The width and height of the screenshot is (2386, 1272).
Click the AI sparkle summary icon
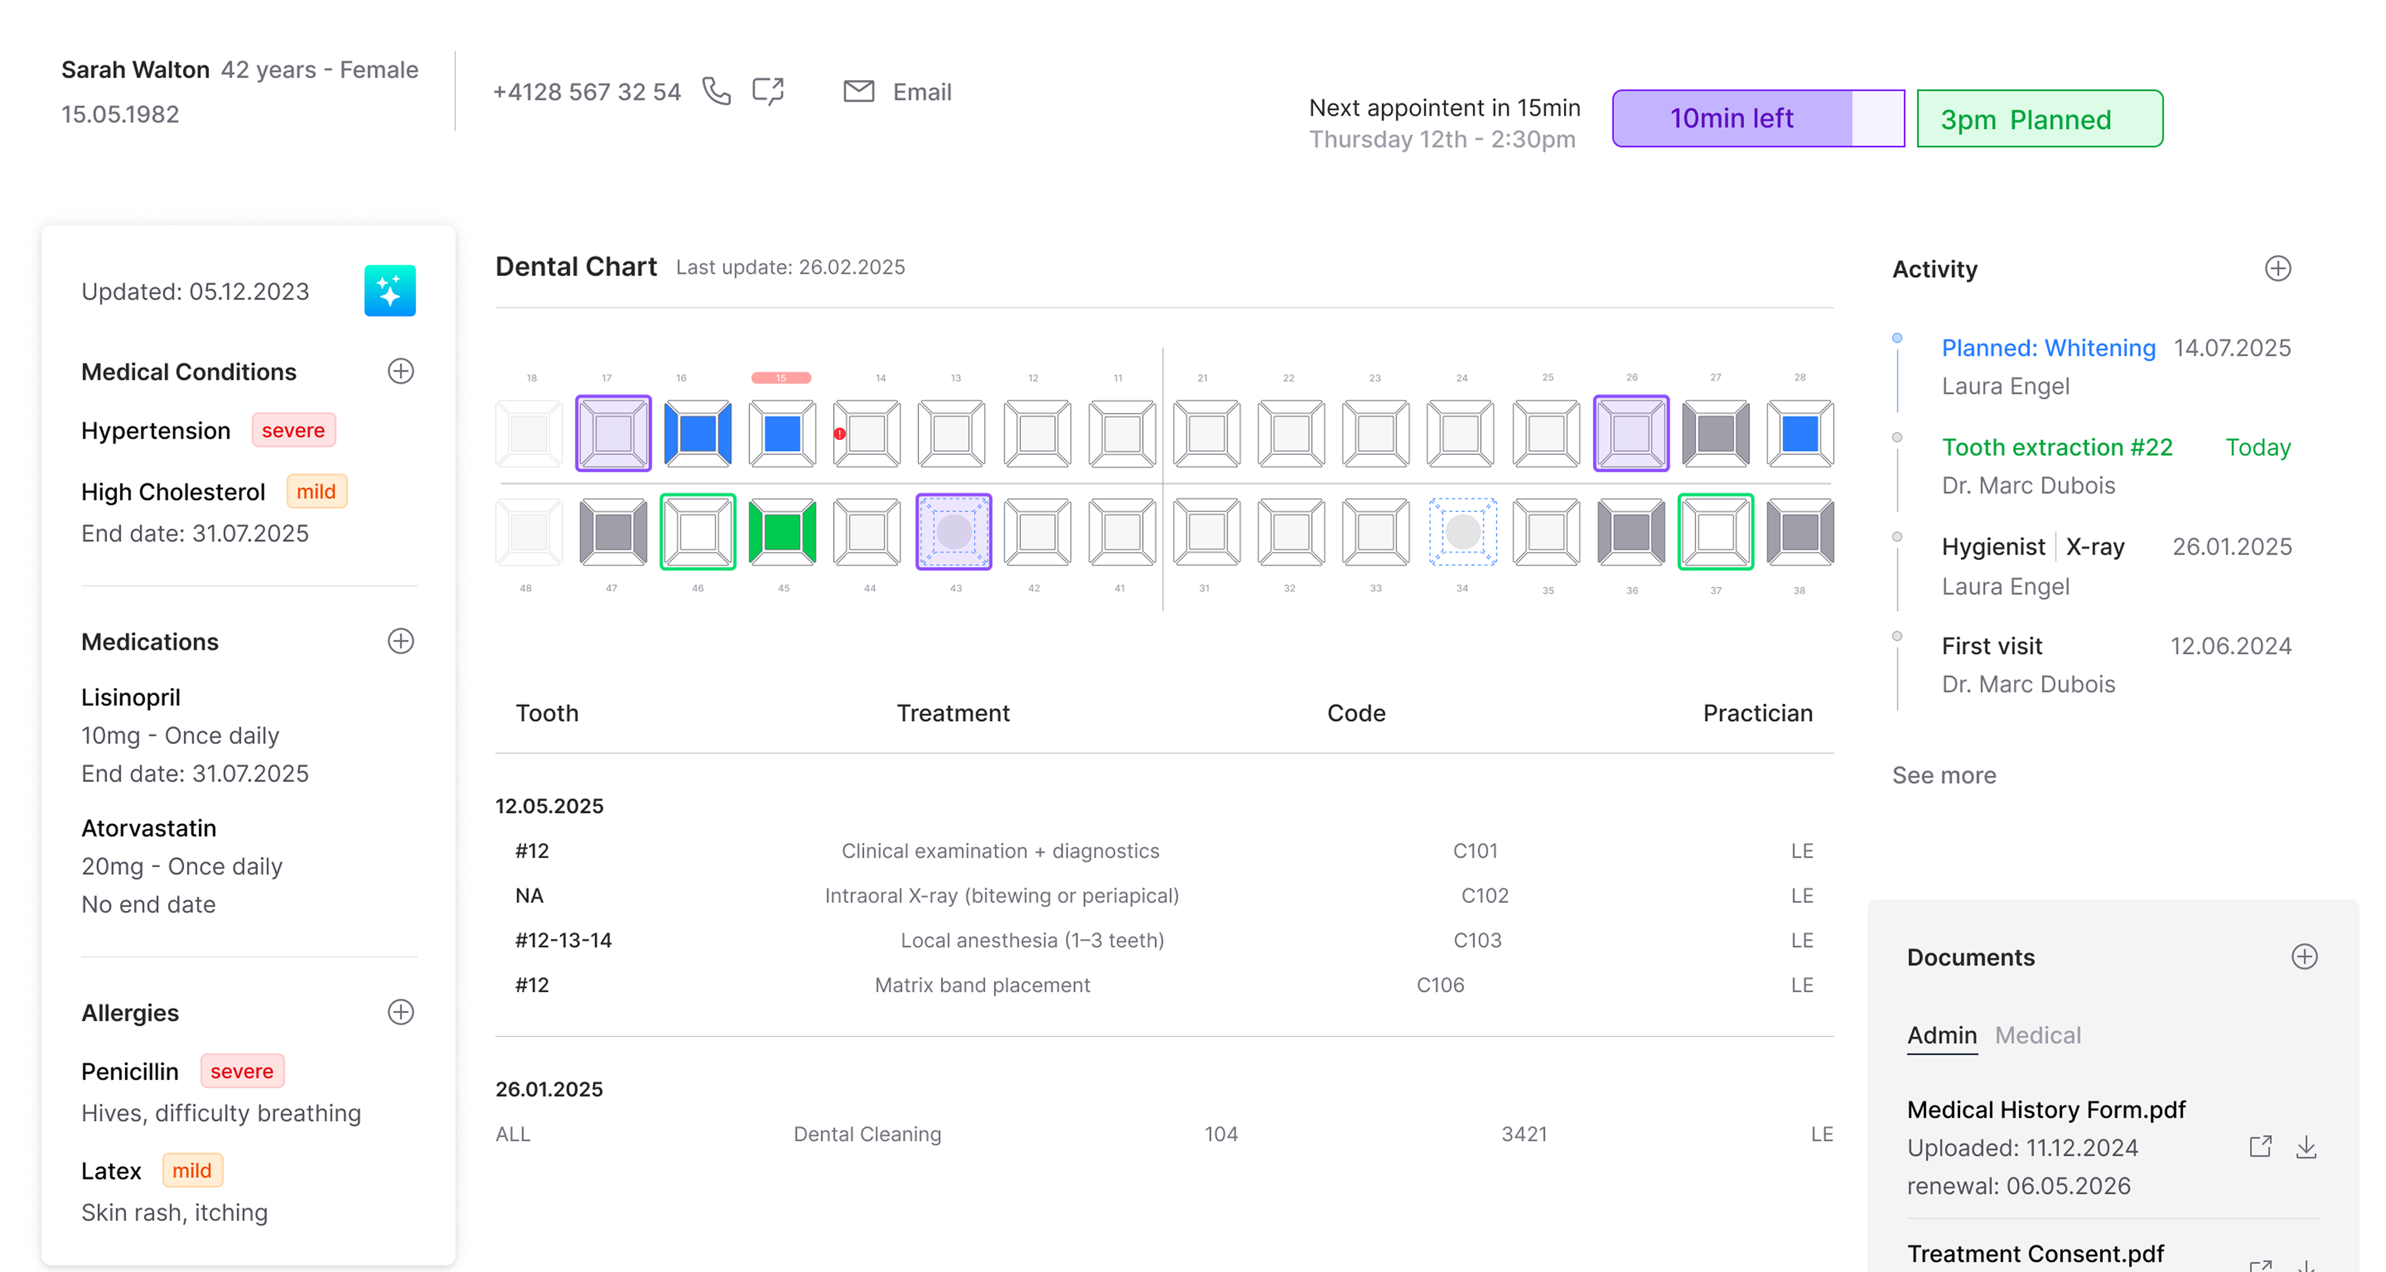coord(390,291)
